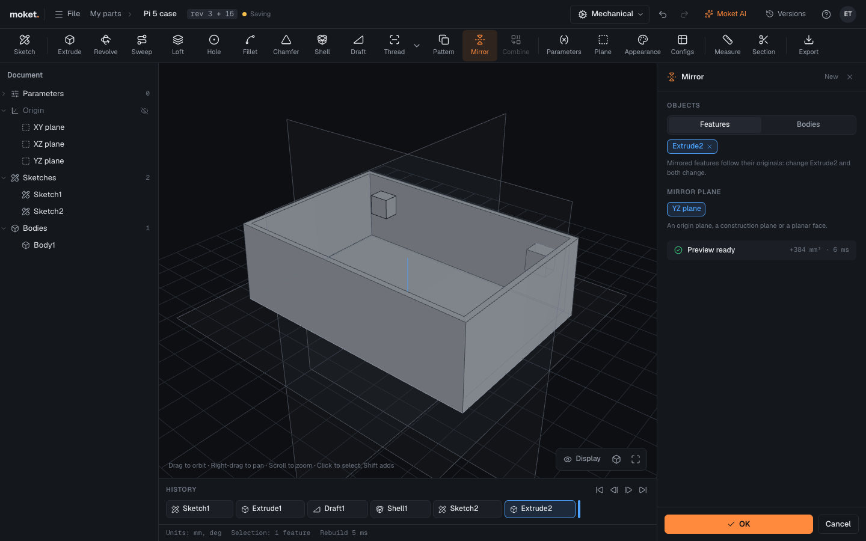Open the Mechanical workspace dropdown
866x541 pixels.
tap(610, 14)
